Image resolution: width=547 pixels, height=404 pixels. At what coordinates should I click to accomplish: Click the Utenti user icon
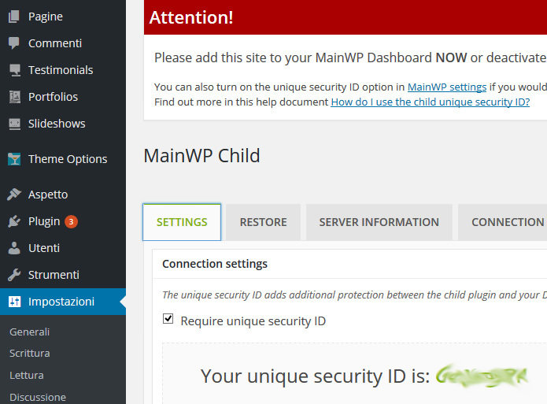point(14,248)
